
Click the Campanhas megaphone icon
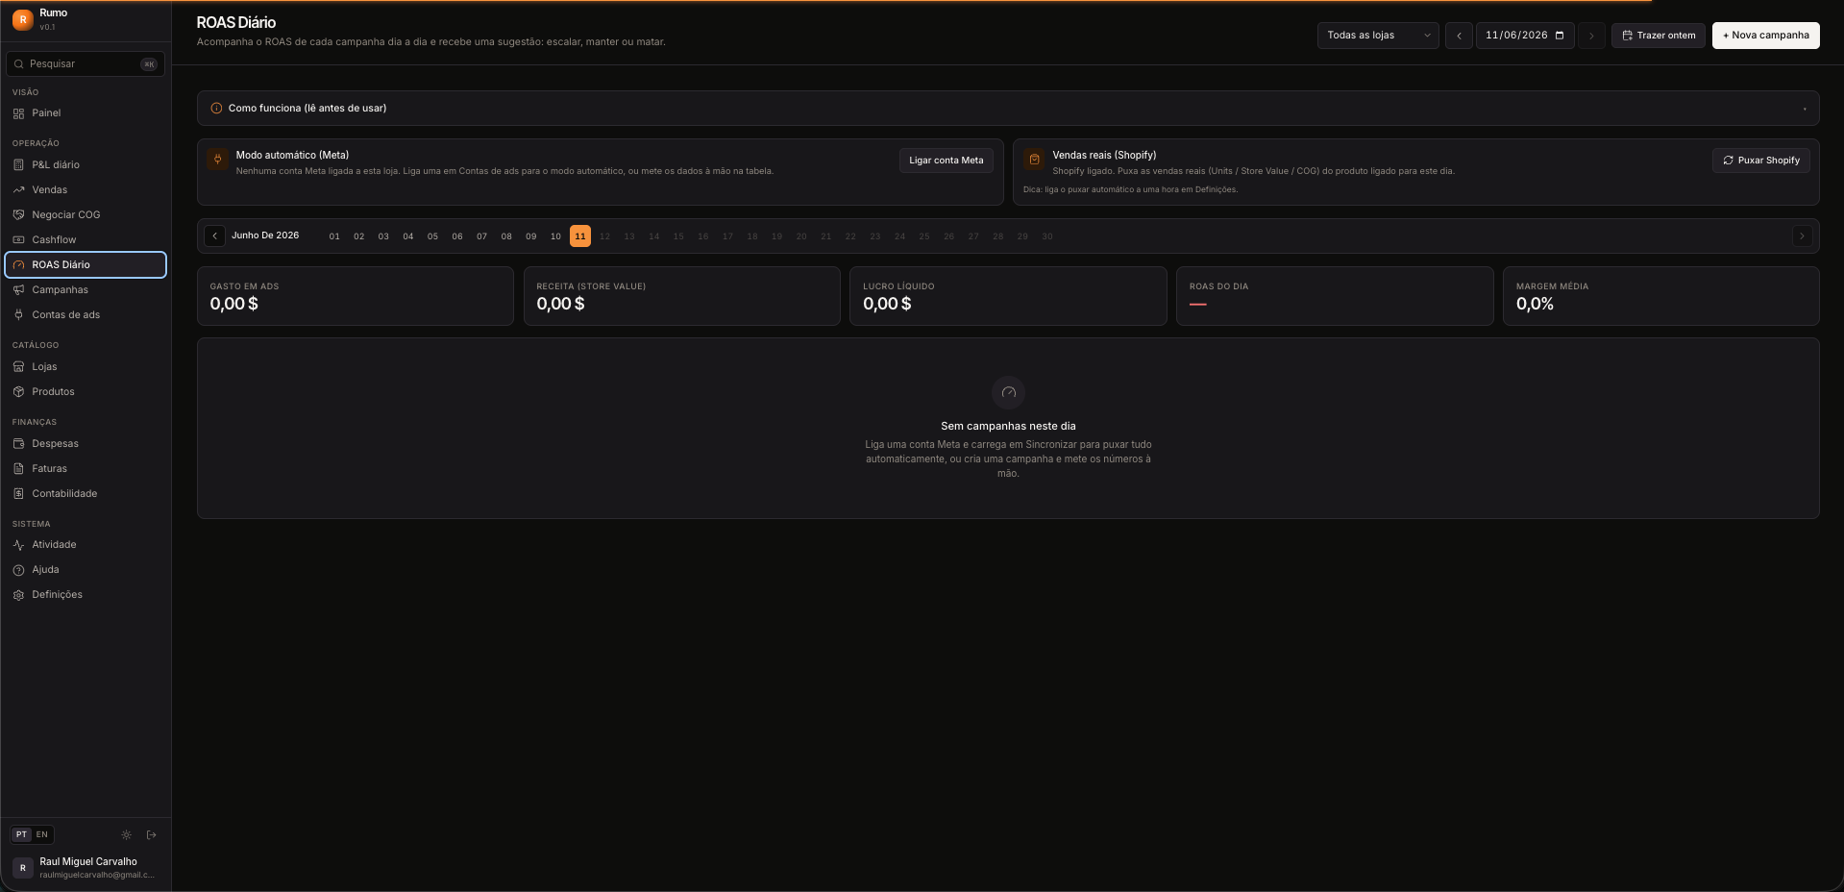(x=18, y=290)
